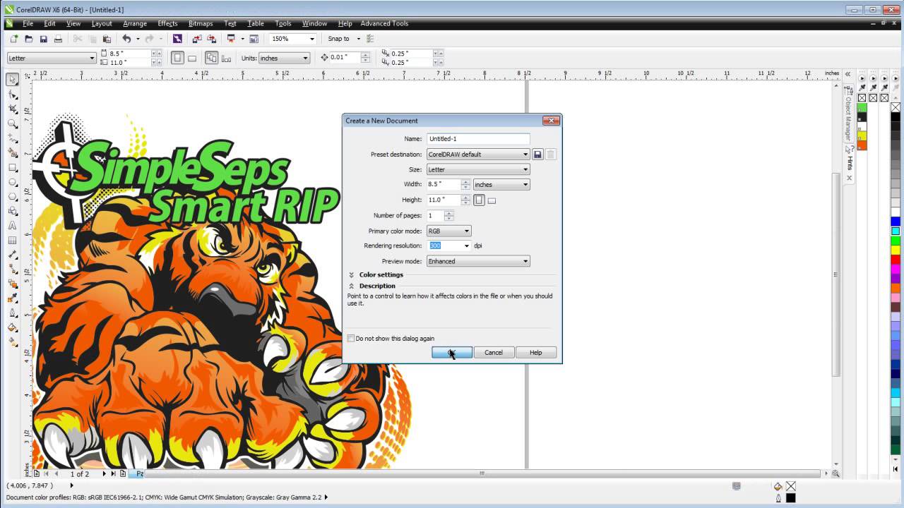This screenshot has height=508, width=904.
Task: Confirm the new document with OK
Action: point(452,352)
